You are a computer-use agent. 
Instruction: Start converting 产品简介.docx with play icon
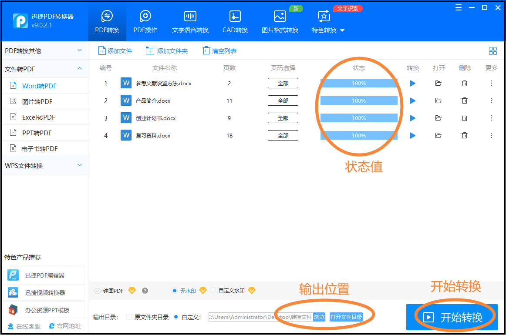[x=412, y=100]
